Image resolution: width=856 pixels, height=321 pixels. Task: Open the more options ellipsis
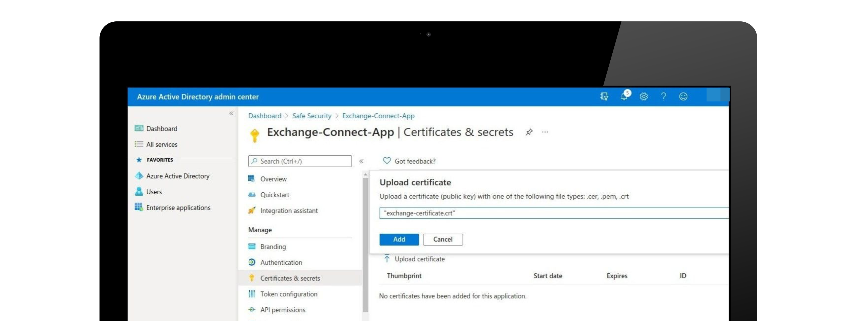[x=545, y=132]
